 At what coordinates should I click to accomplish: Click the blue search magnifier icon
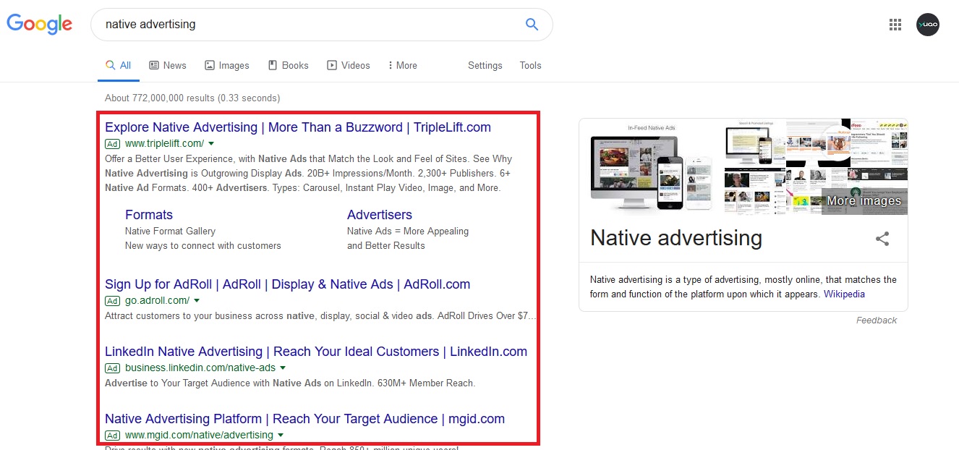(x=532, y=25)
